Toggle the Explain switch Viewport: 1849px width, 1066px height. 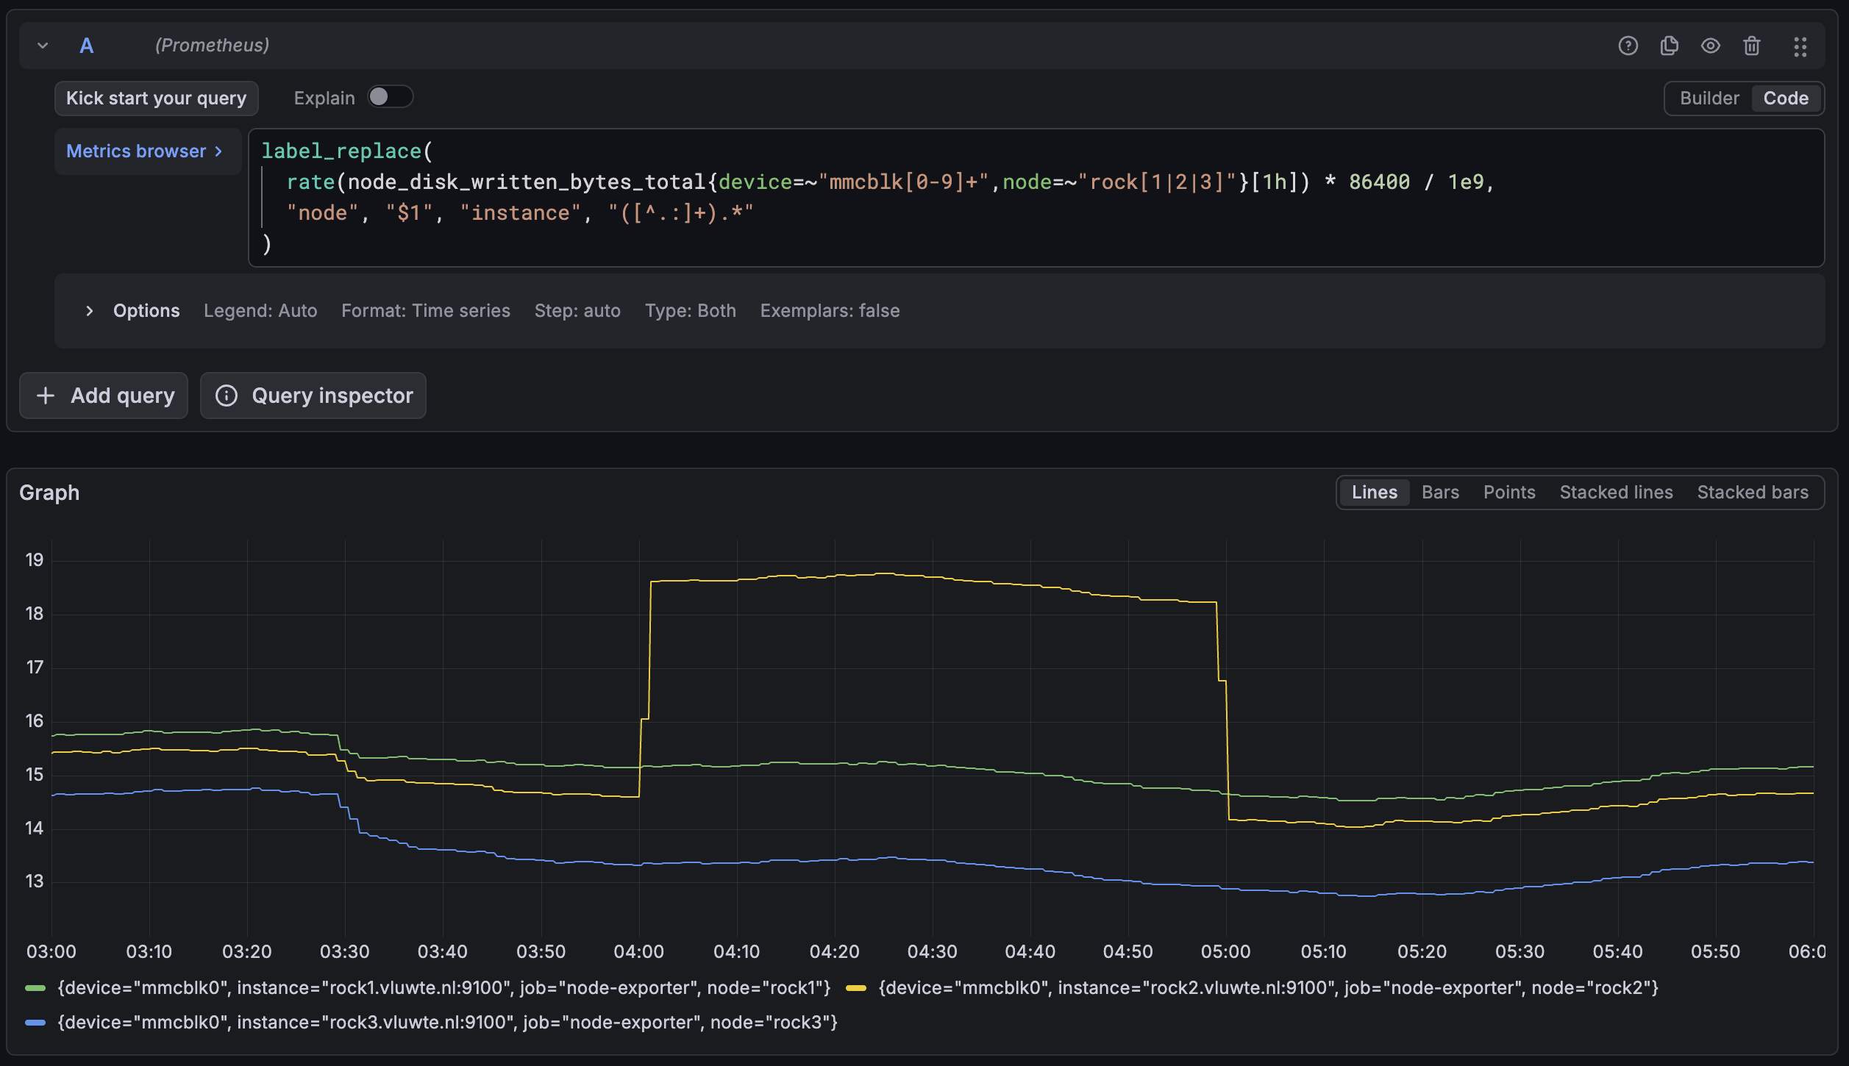point(391,97)
